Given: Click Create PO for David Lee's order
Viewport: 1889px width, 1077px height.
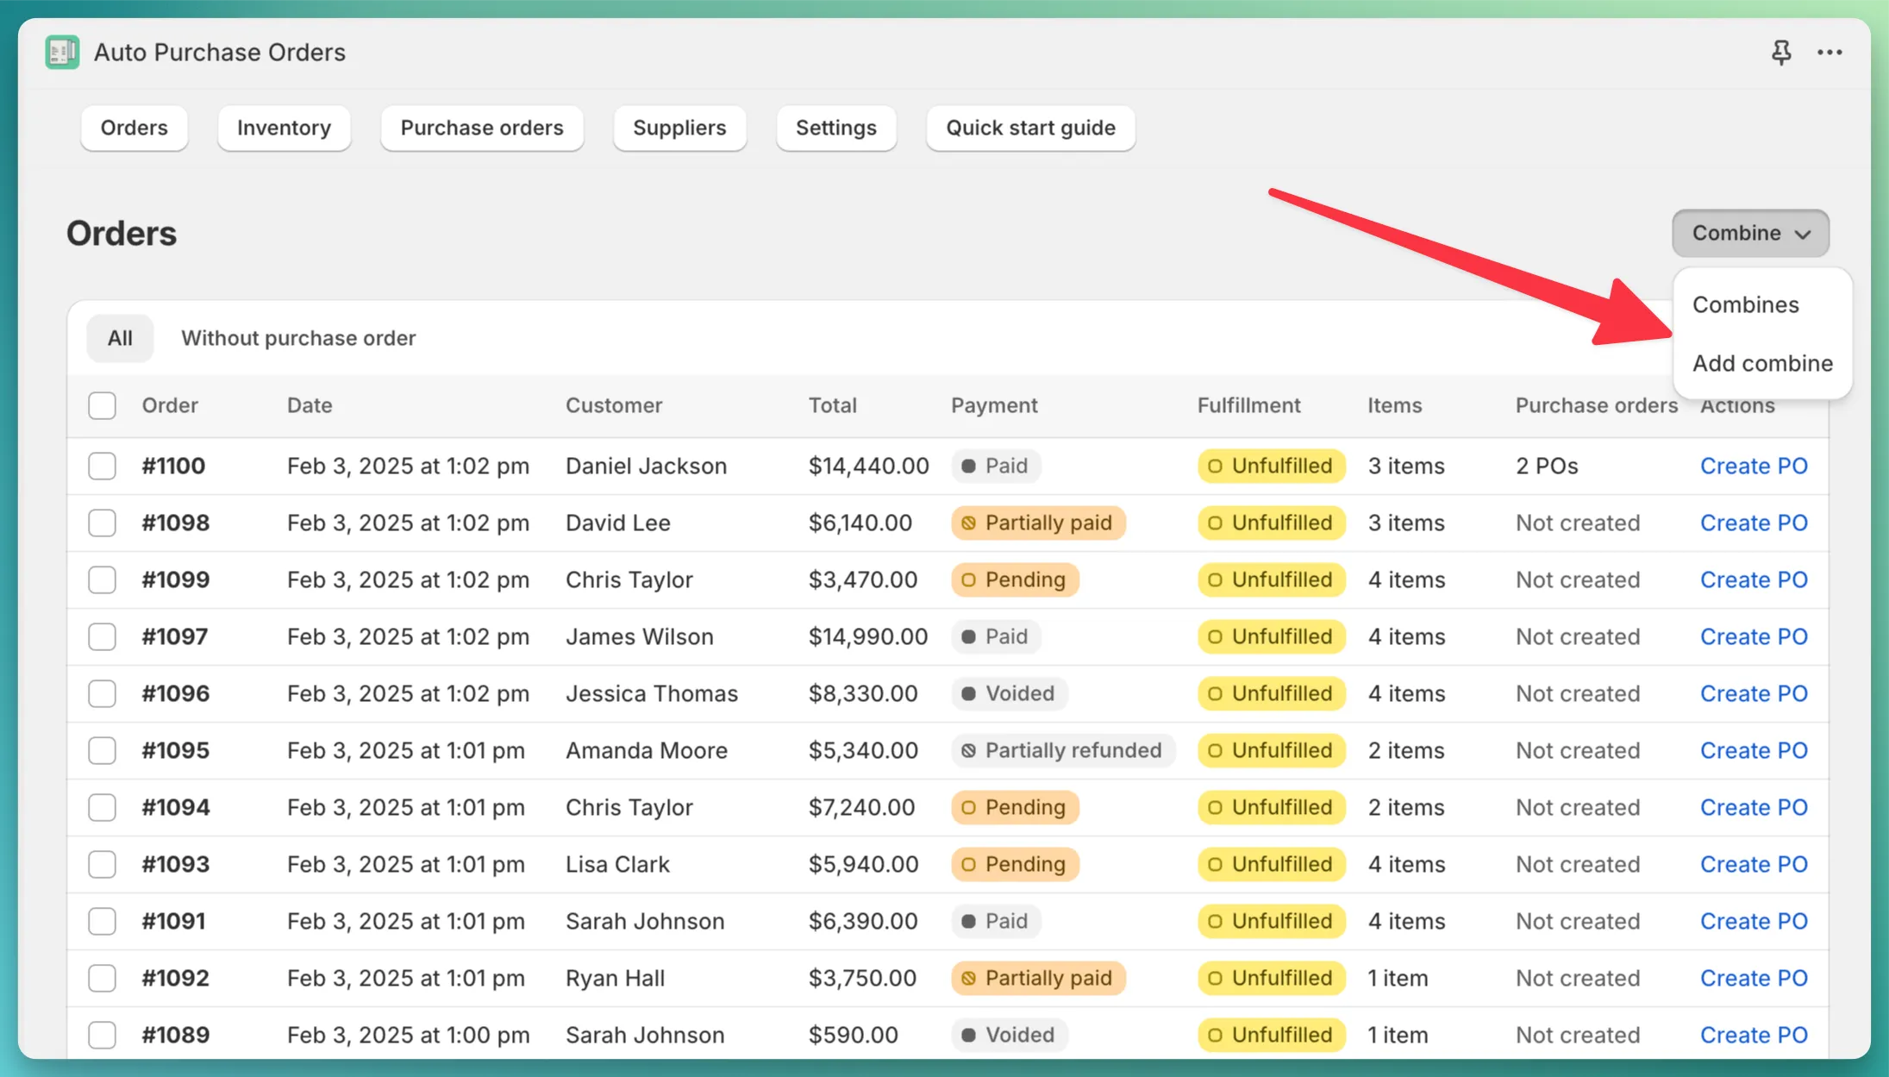Looking at the screenshot, I should point(1754,523).
